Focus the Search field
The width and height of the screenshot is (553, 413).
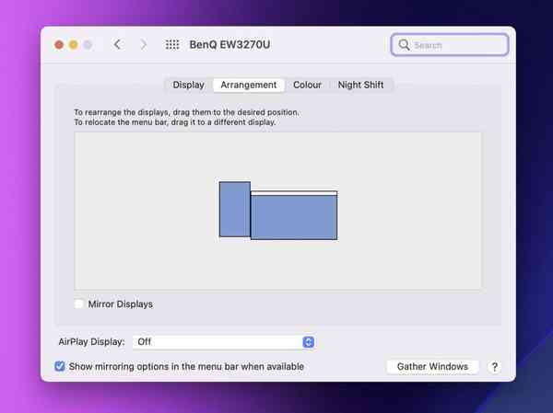(450, 45)
